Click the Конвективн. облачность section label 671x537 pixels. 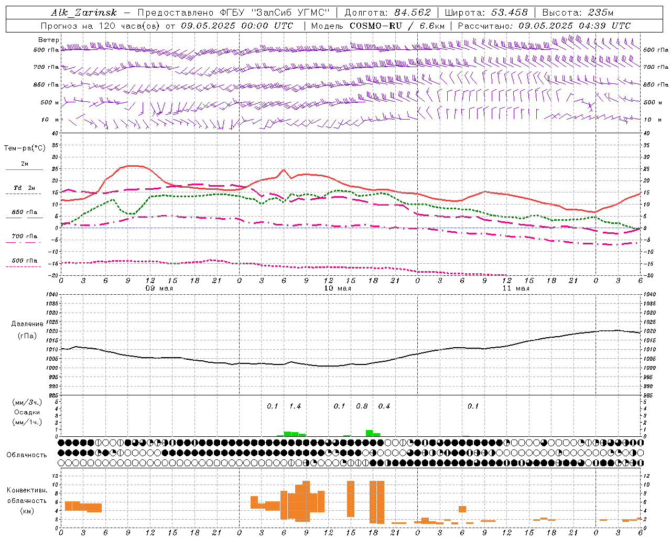point(27,500)
